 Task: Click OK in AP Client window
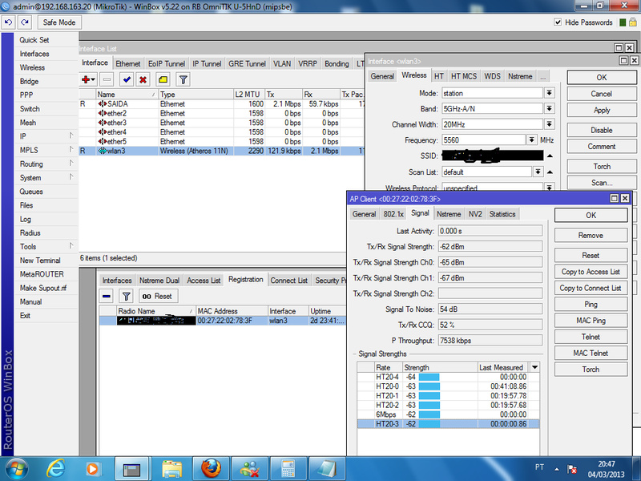pyautogui.click(x=591, y=215)
